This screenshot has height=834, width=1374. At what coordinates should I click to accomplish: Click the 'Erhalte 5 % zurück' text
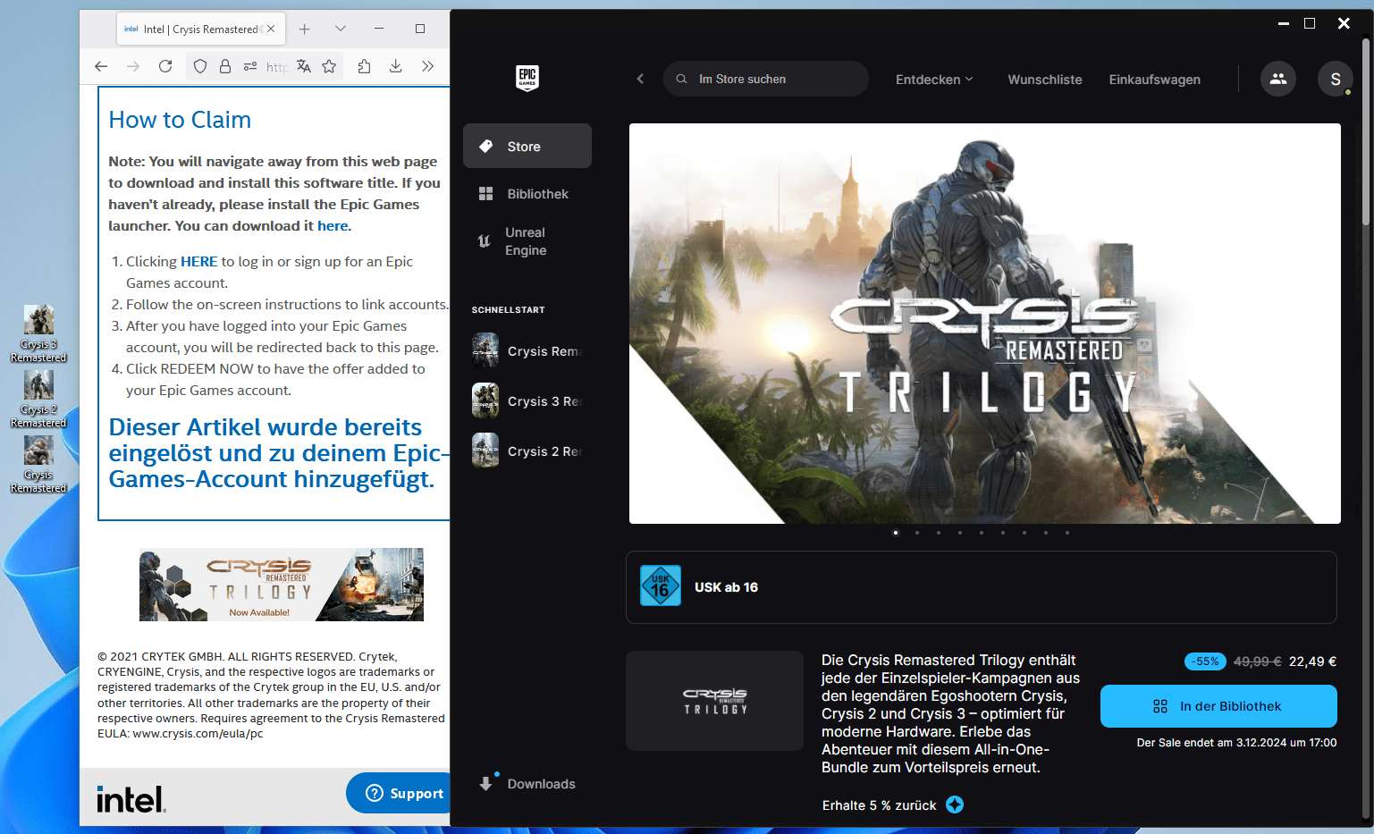tap(880, 805)
